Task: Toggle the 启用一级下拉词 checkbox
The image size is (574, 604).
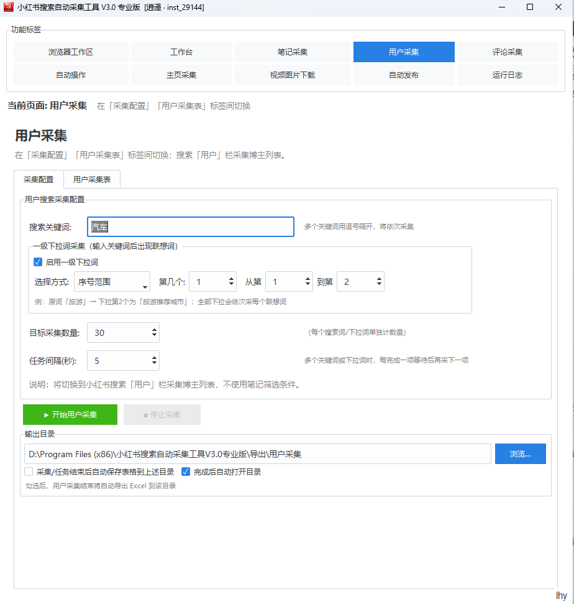Action: [38, 263]
